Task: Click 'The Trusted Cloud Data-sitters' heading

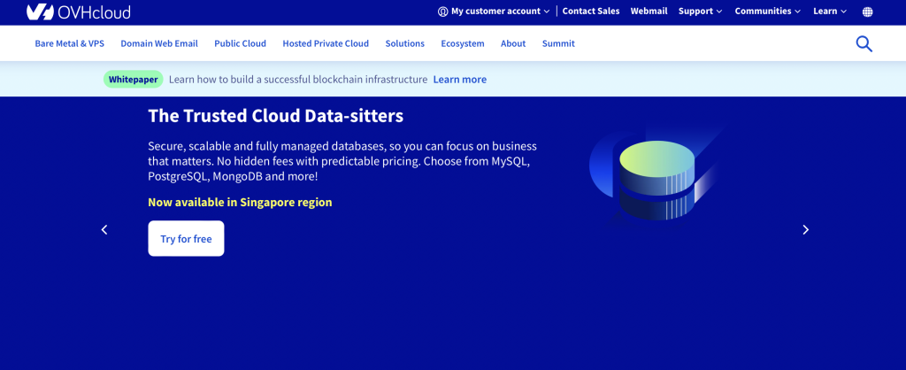Action: [x=276, y=116]
